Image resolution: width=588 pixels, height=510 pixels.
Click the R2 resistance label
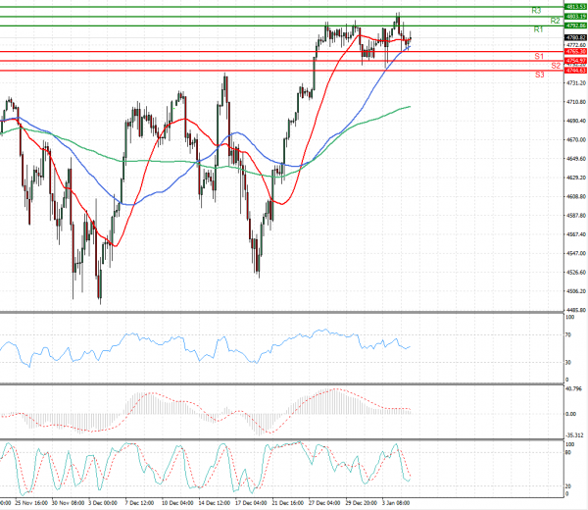click(x=555, y=21)
